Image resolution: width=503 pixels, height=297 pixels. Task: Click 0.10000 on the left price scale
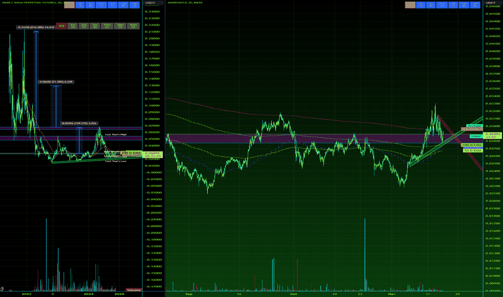coord(152,106)
